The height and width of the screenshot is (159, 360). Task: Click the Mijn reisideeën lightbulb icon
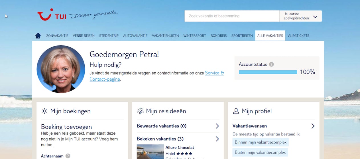140,111
